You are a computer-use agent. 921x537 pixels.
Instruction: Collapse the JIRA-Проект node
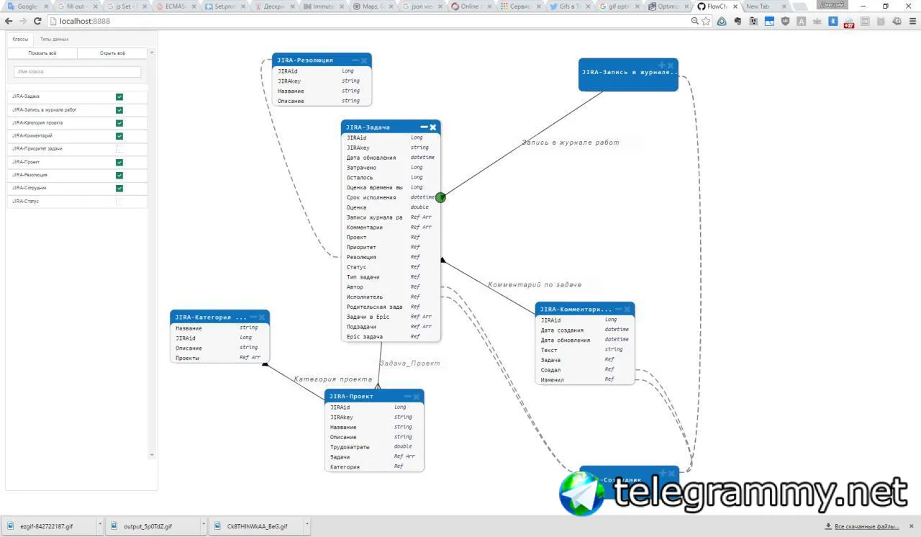point(407,396)
